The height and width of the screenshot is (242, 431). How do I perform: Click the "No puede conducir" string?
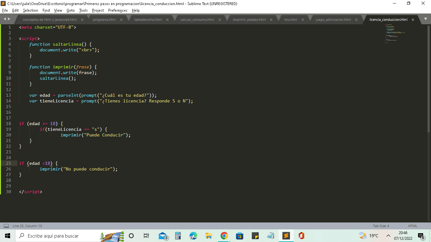(88, 169)
